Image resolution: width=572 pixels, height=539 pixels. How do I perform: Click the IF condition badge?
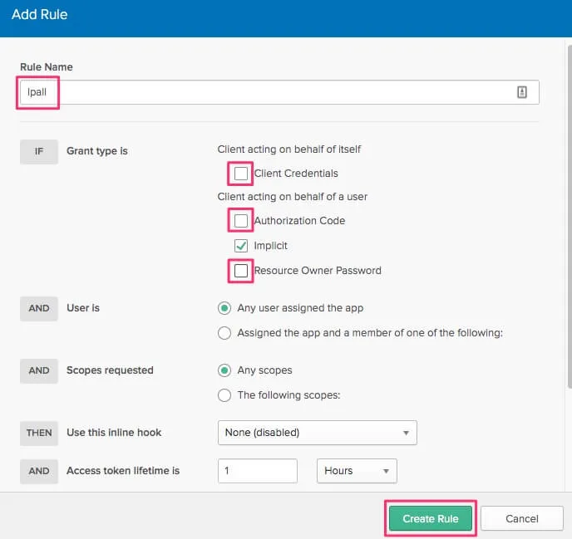(39, 151)
